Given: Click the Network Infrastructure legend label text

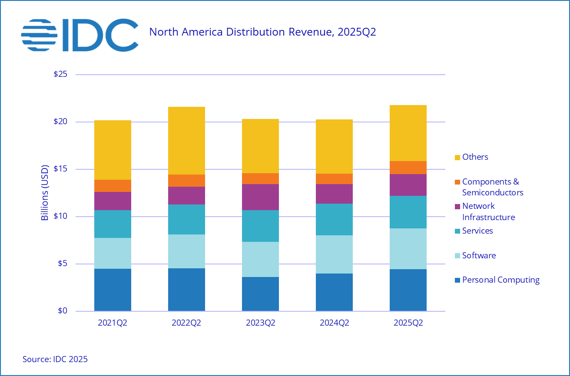Looking at the screenshot, I should point(488,211).
